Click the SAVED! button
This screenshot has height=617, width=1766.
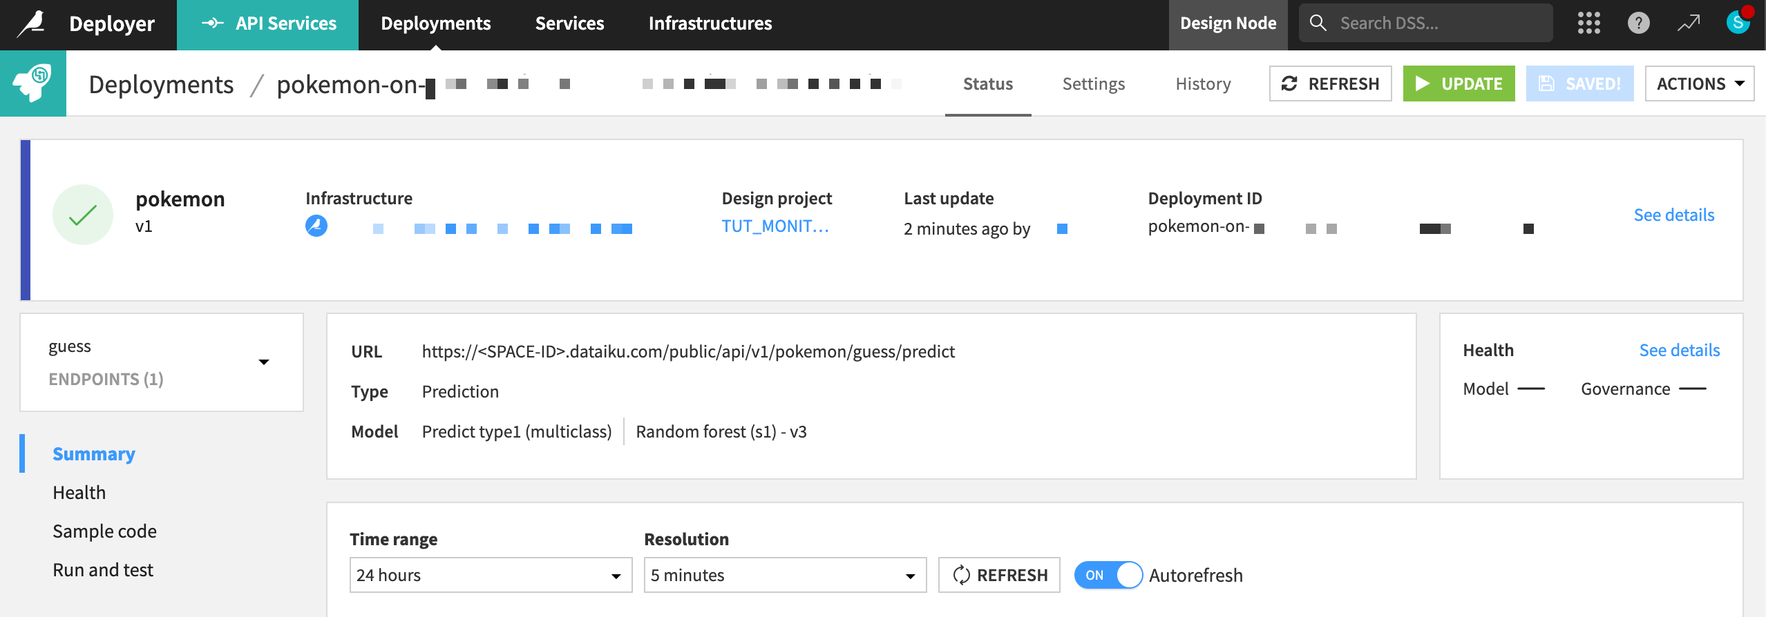tap(1579, 84)
